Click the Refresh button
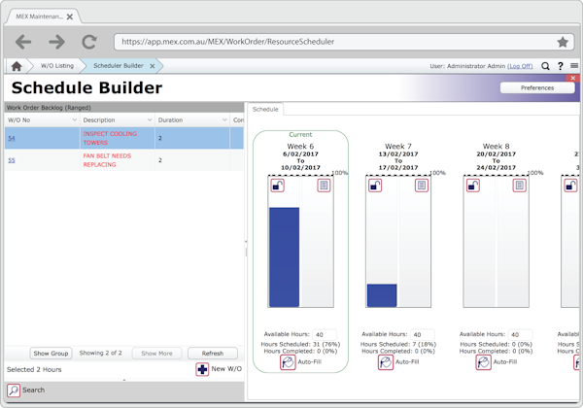Screen dimensions: 583x408 [213, 354]
